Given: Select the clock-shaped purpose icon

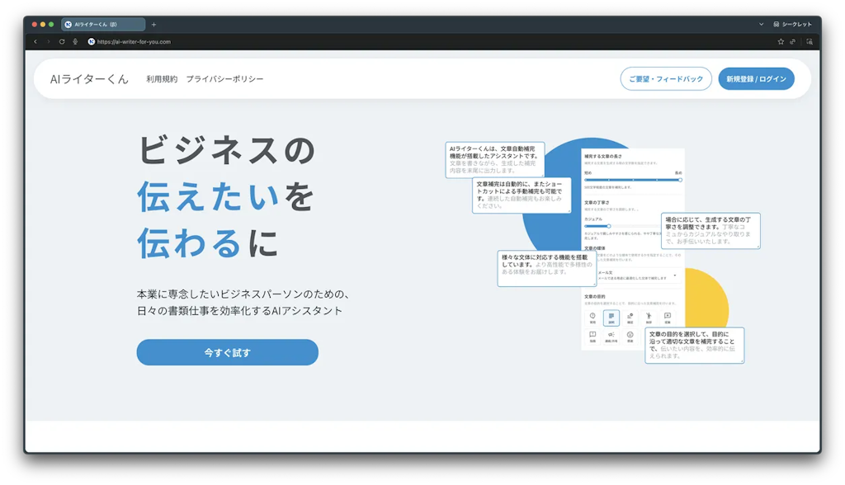Looking at the screenshot, I should click(x=592, y=317).
